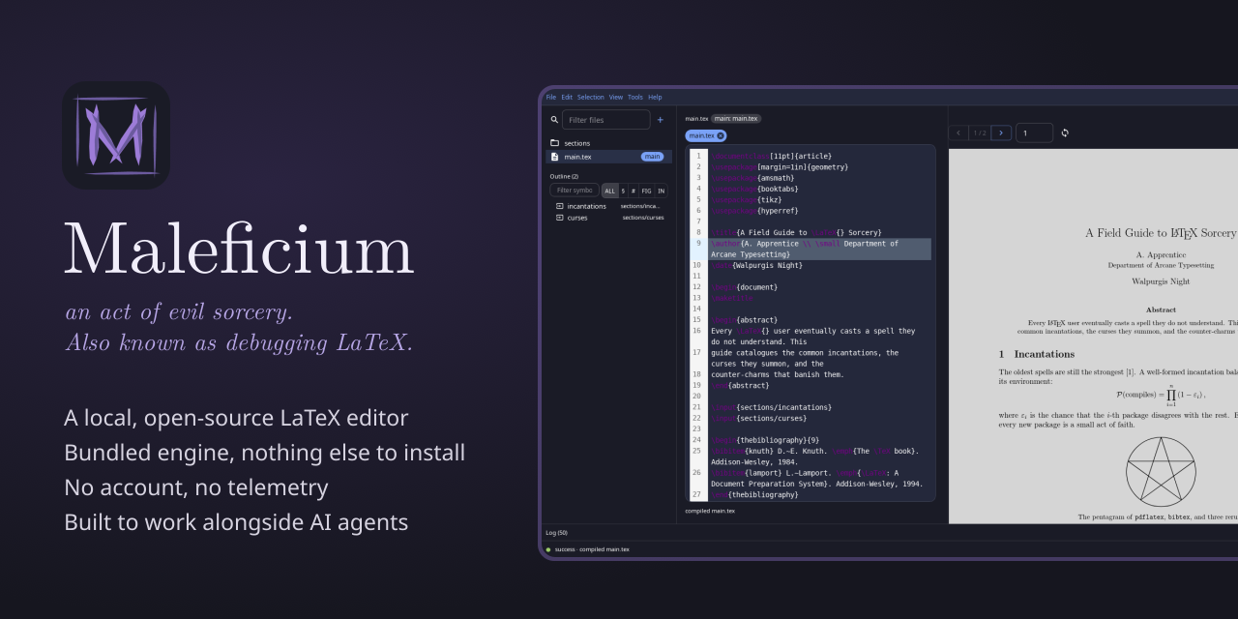The image size is (1238, 619).
Task: Open main.tex in the file list
Action: (607, 157)
